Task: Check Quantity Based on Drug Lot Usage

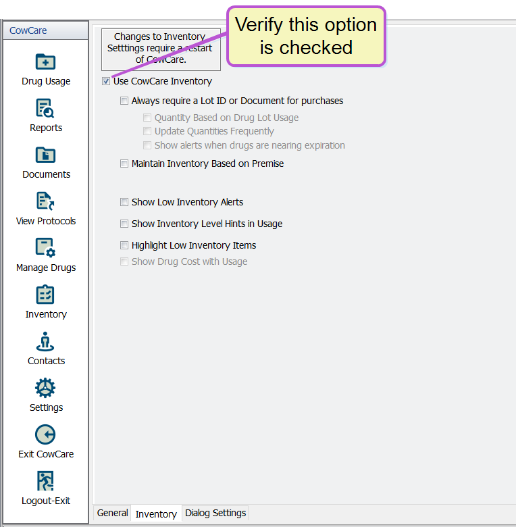Action: tap(147, 118)
